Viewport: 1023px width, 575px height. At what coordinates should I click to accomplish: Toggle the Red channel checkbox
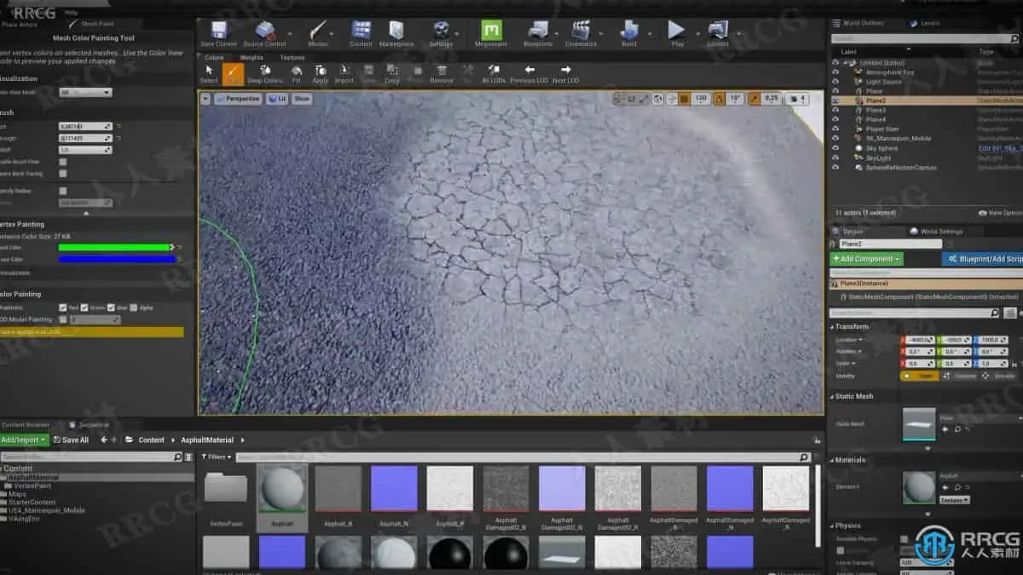point(63,308)
